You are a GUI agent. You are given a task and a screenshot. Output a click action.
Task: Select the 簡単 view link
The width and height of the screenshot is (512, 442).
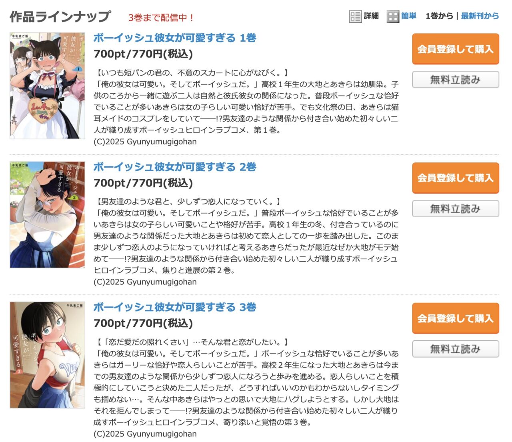[x=409, y=16]
